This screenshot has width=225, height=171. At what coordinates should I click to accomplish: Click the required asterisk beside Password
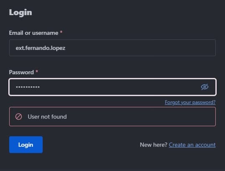37,71
